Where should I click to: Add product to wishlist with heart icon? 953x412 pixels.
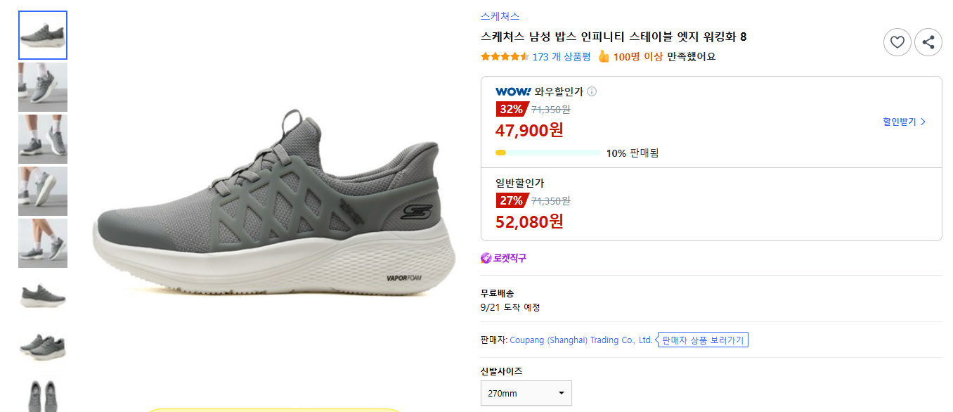click(897, 42)
